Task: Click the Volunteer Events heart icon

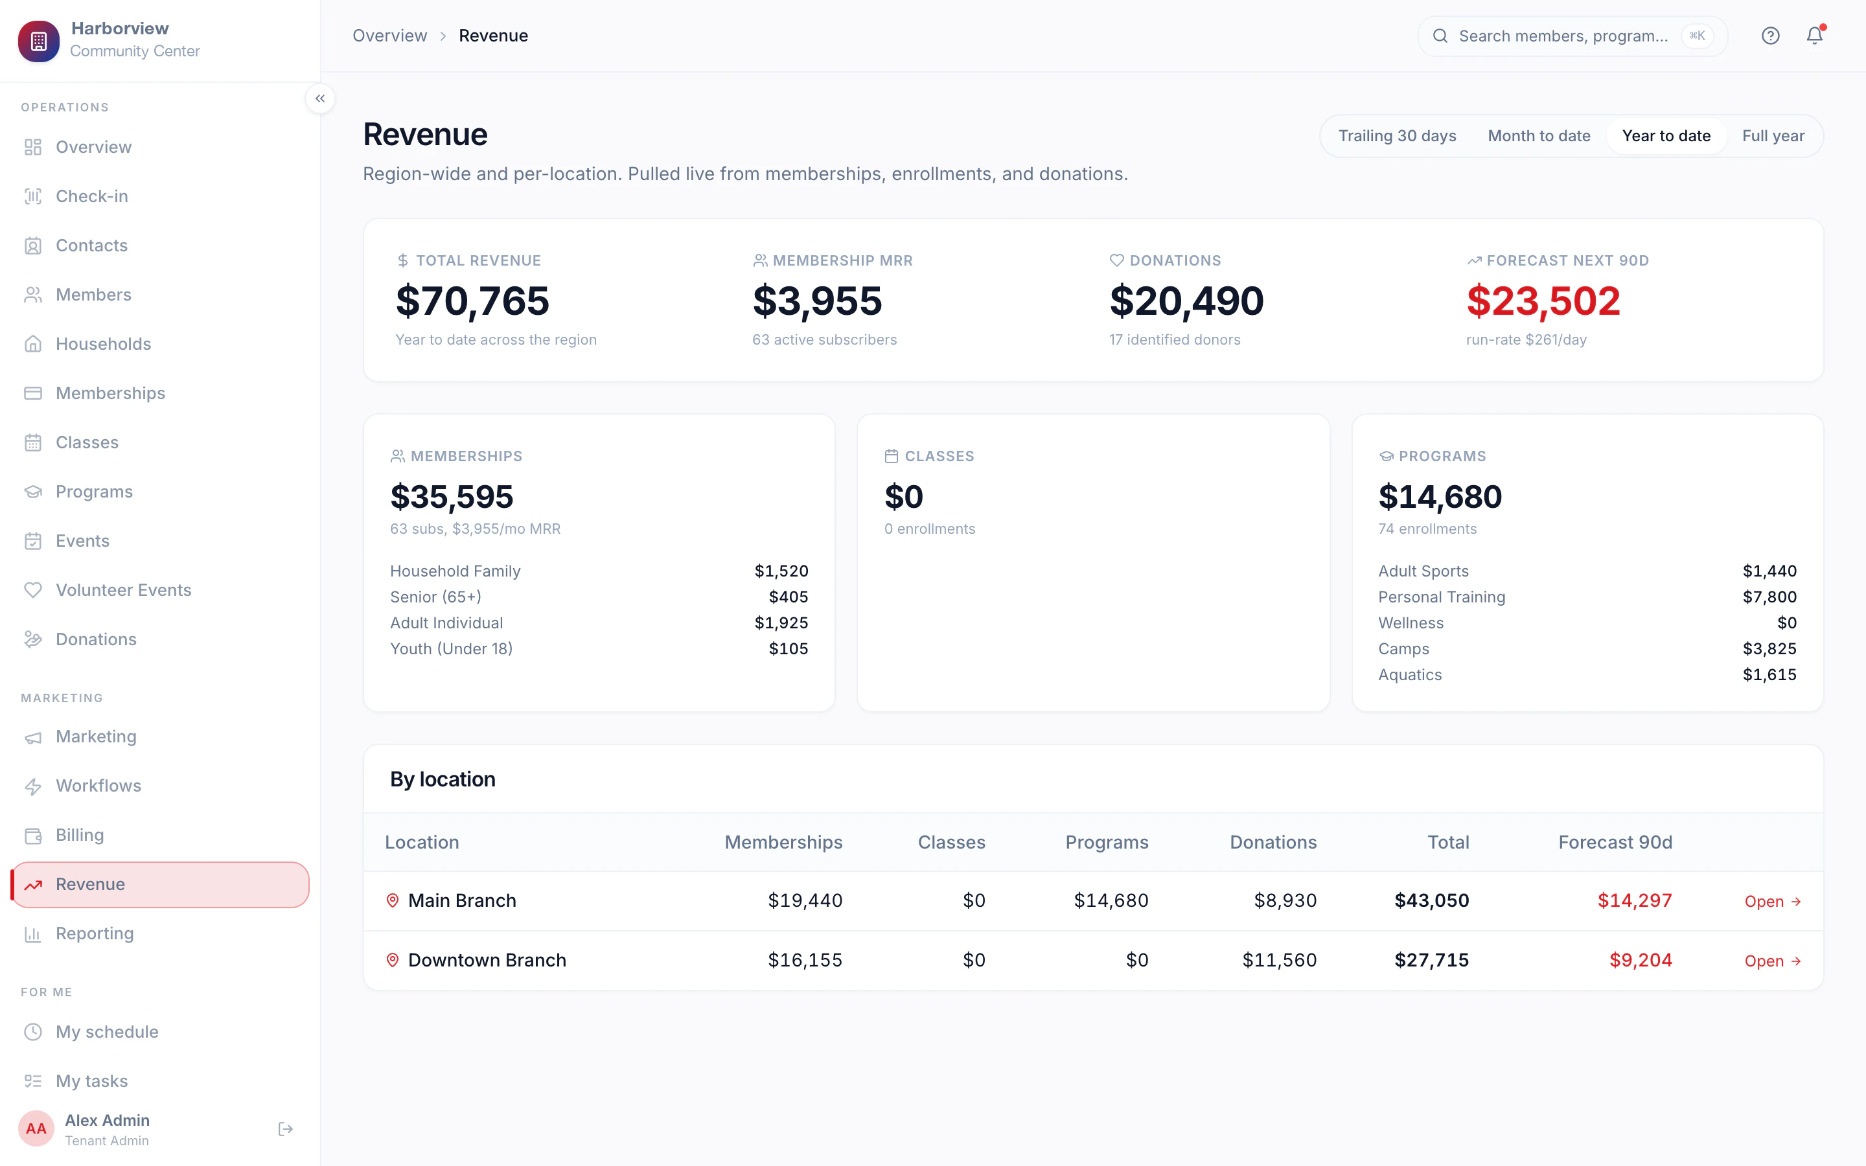Action: coord(32,590)
